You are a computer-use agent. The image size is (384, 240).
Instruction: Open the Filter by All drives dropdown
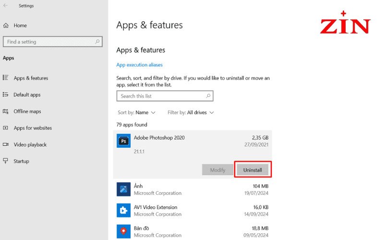tap(191, 113)
